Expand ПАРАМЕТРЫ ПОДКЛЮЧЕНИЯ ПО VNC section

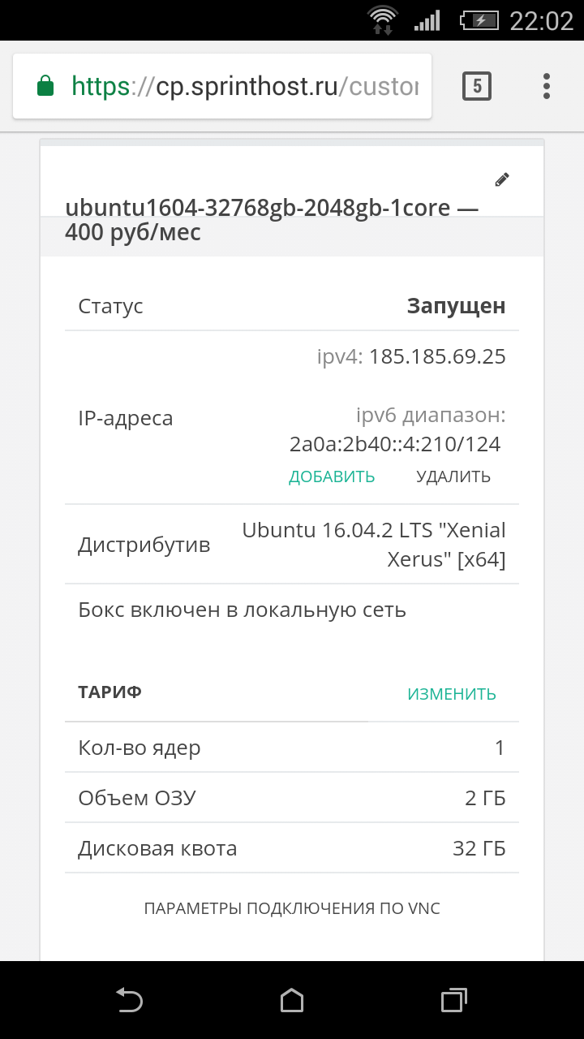point(292,908)
